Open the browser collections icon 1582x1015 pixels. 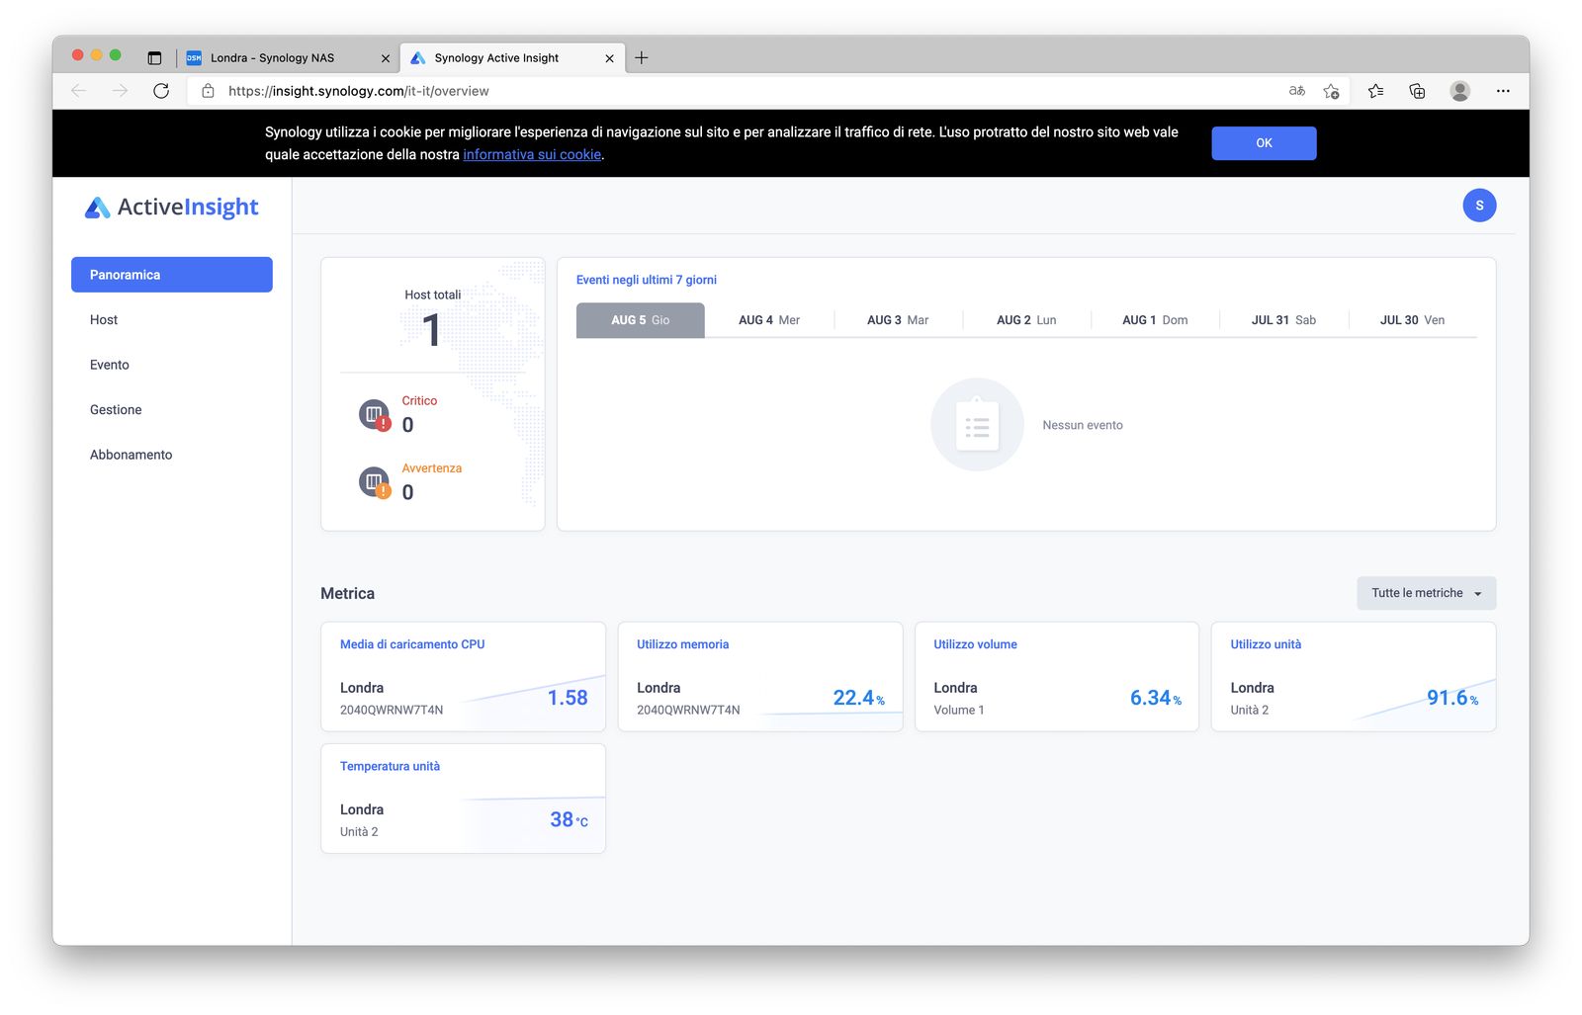point(1417,91)
